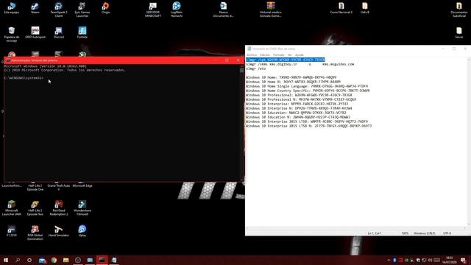The width and height of the screenshot is (471, 265).
Task: Select the TeamSpeak 3 Client shortcut
Action: coord(59,10)
